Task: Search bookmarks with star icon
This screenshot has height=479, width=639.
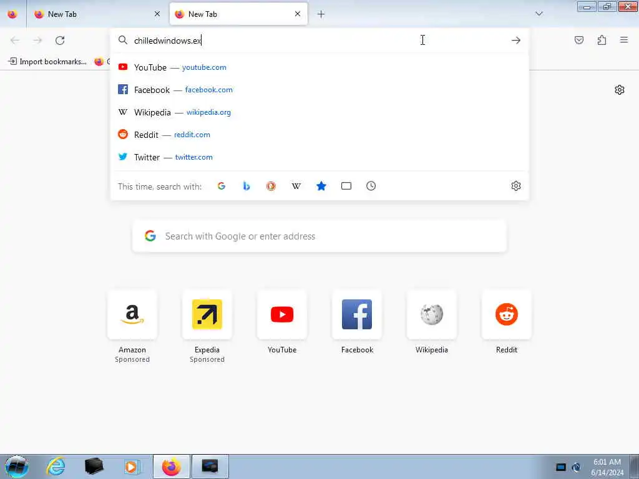Action: [321, 186]
